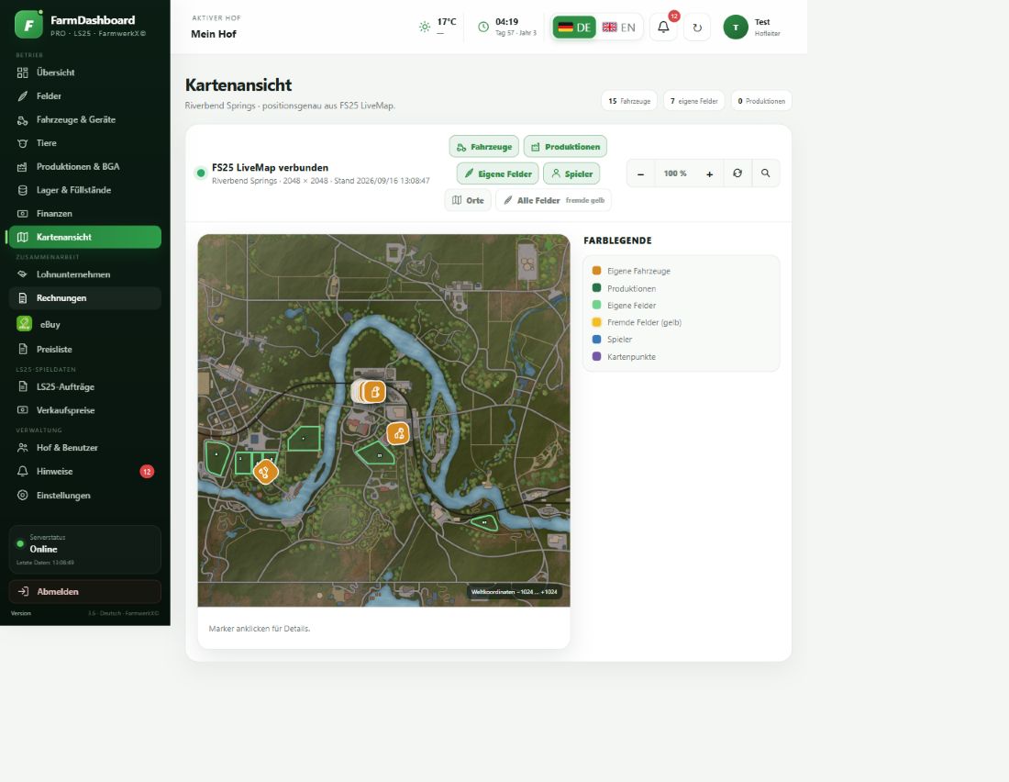The height and width of the screenshot is (782, 1009).
Task: Open Fahrzeuge & Geräte section
Action: [x=85, y=120]
